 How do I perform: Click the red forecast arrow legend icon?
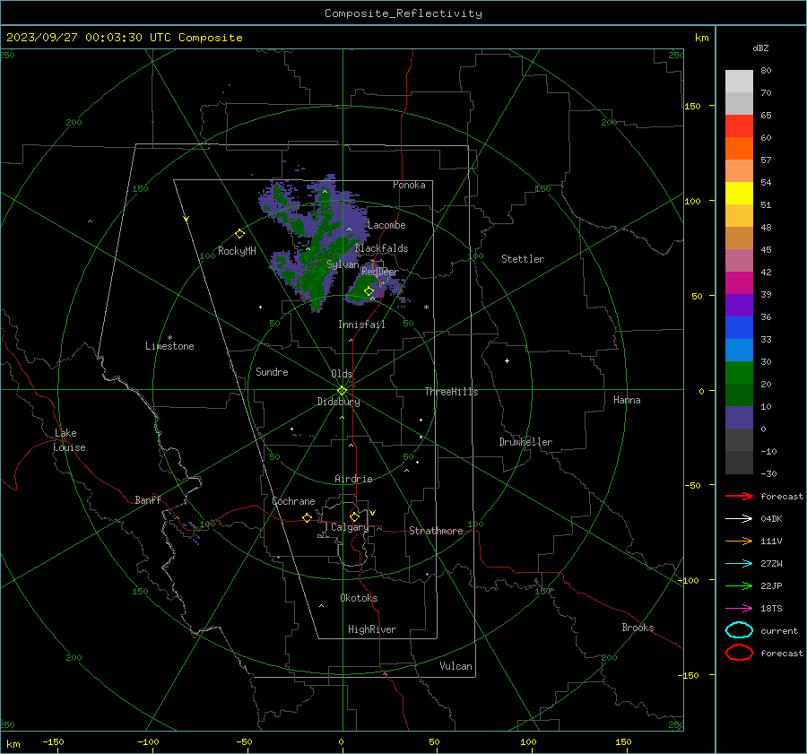[739, 496]
